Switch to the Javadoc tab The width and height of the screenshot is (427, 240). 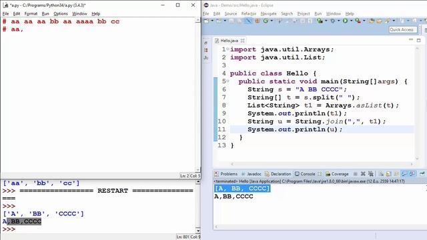[252, 174]
